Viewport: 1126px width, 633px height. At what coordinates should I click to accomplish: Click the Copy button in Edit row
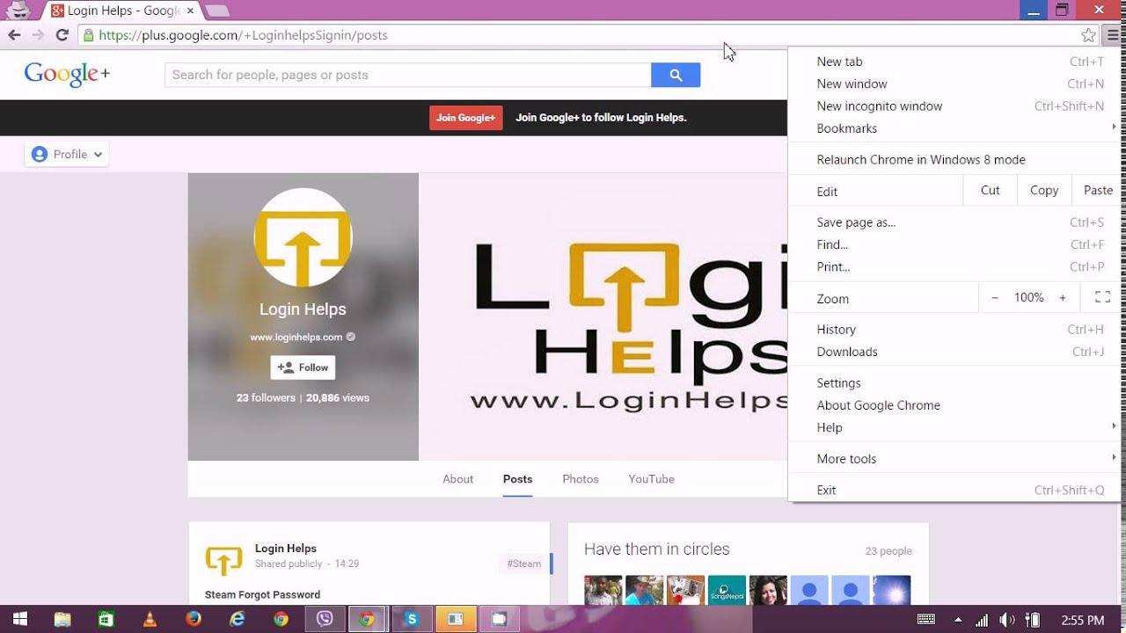[x=1044, y=191]
